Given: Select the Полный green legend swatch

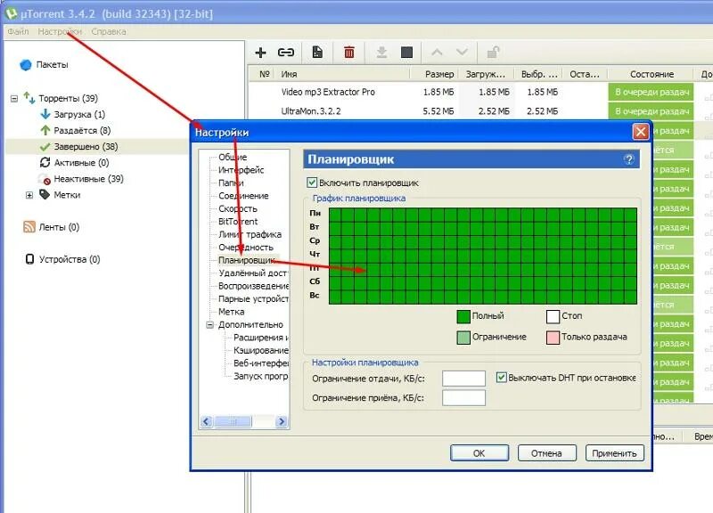Looking at the screenshot, I should click(x=463, y=317).
